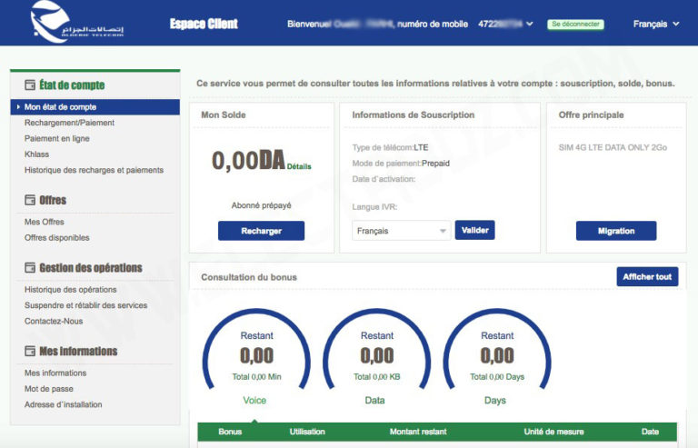
Task: Click the Date column header
Action: point(650,432)
